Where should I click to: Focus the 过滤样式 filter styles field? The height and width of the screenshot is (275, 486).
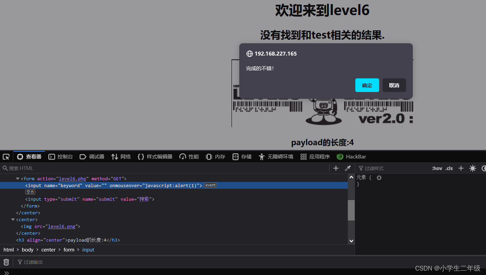point(393,168)
